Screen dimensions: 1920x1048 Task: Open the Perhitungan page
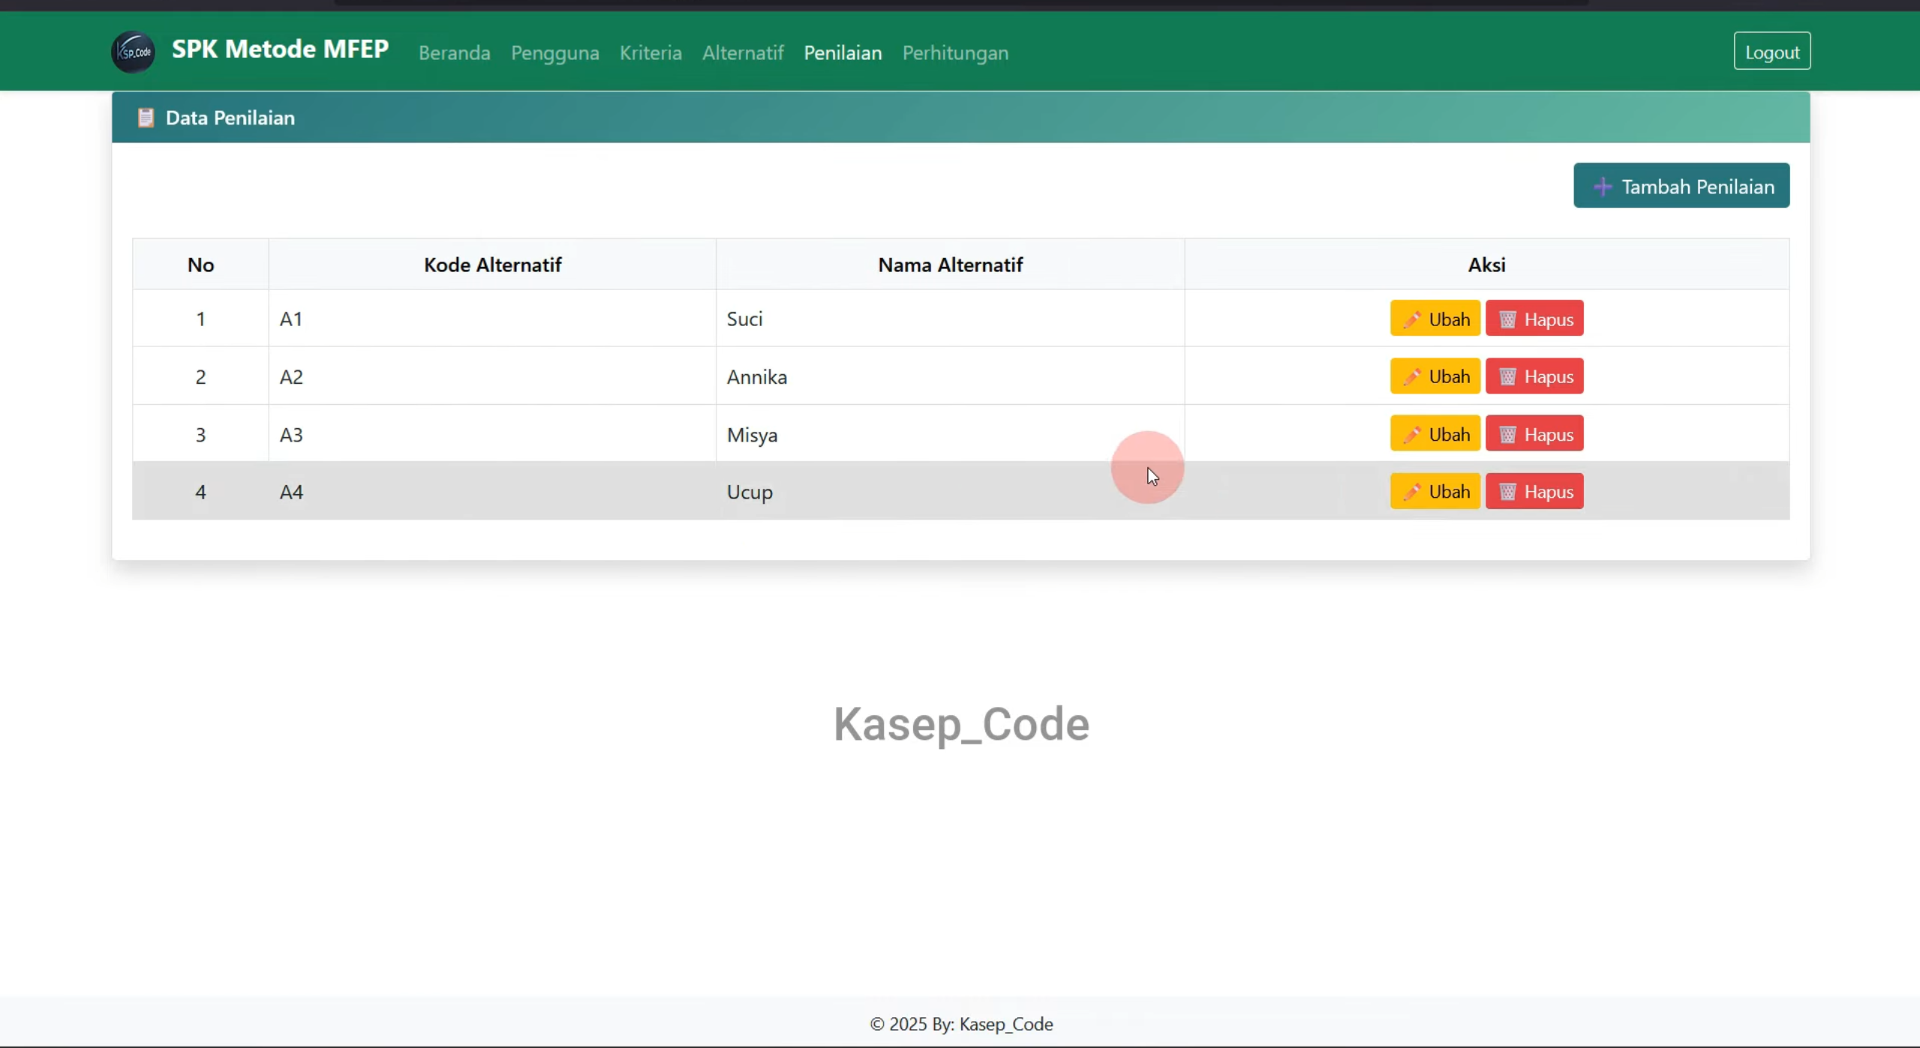pyautogui.click(x=955, y=52)
